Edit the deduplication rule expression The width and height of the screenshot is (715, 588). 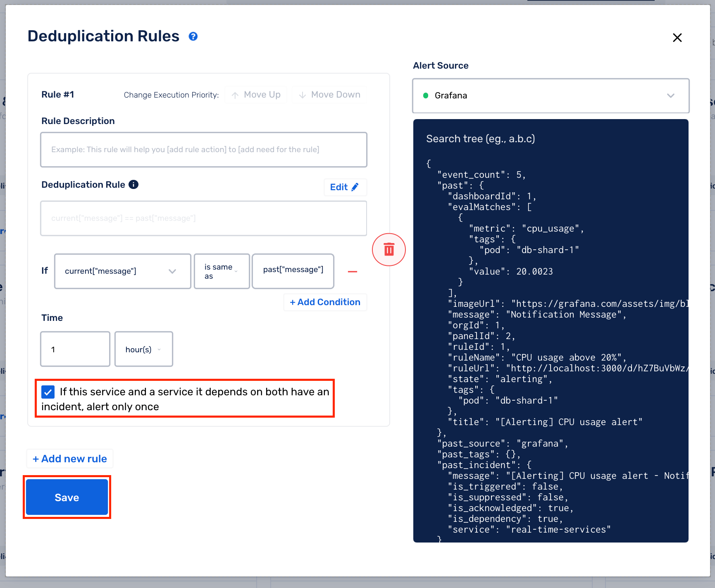345,187
